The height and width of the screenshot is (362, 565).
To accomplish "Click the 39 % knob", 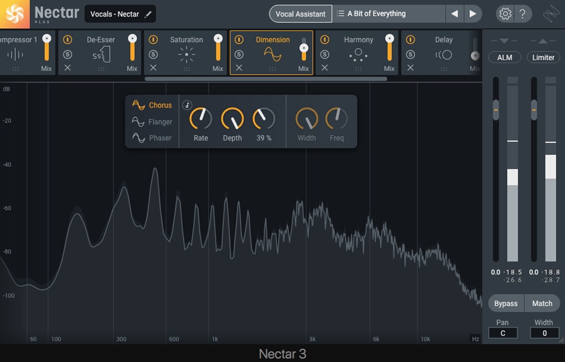I will click(264, 119).
